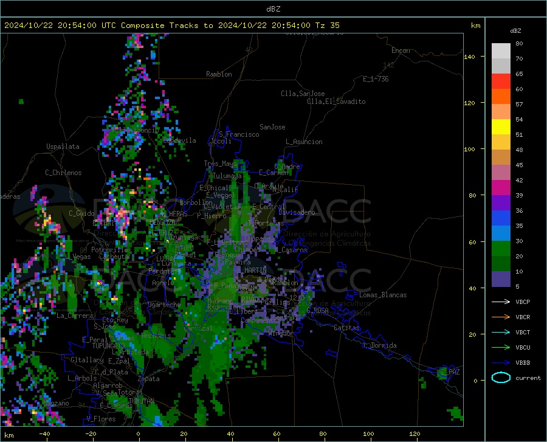Image resolution: width=547 pixels, height=442 pixels.
Task: Click the dBZ title at top center
Action: tap(273, 9)
